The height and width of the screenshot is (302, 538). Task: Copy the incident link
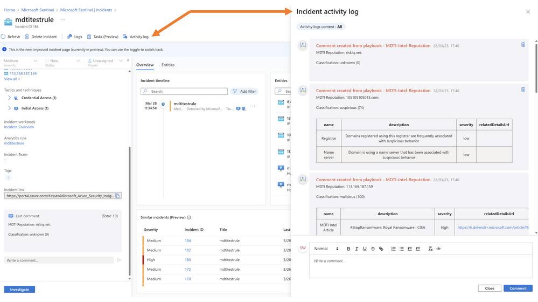pyautogui.click(x=117, y=196)
